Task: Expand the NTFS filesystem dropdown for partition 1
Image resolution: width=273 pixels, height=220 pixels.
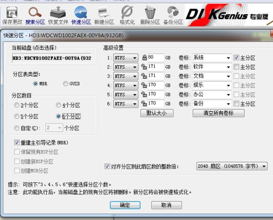Action: (135, 58)
